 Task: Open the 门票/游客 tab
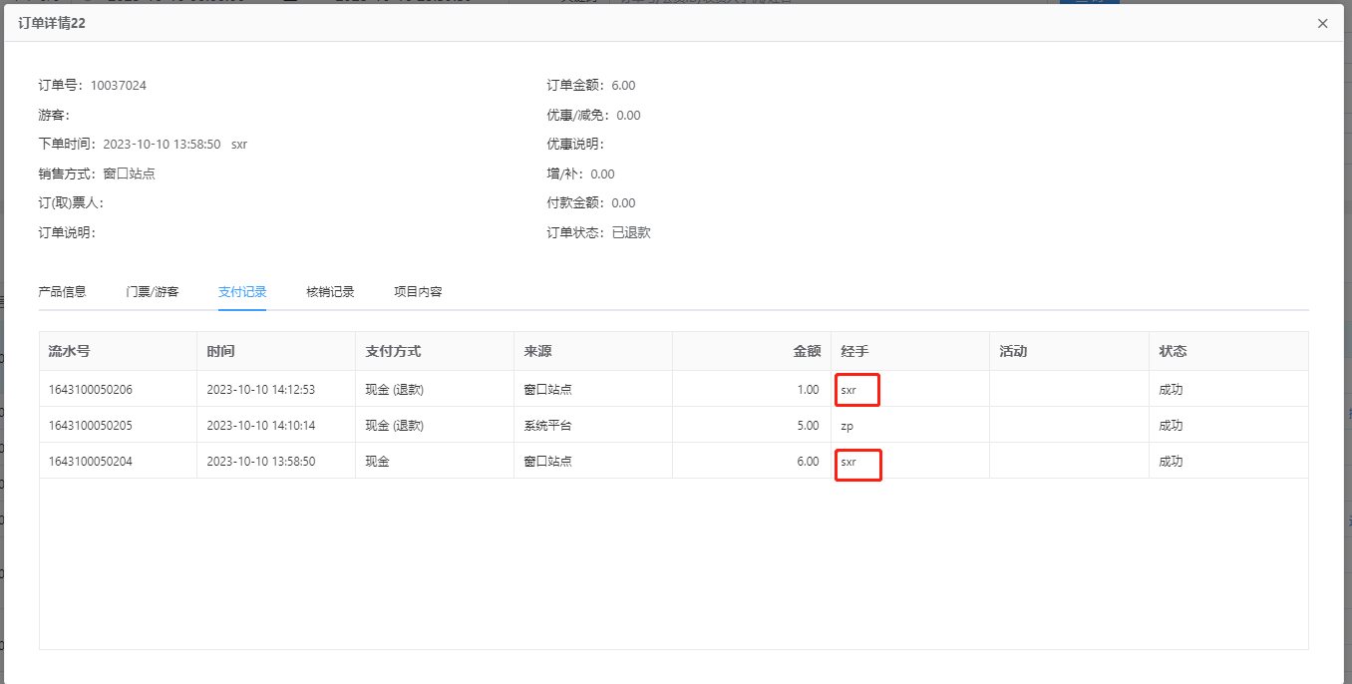click(153, 292)
